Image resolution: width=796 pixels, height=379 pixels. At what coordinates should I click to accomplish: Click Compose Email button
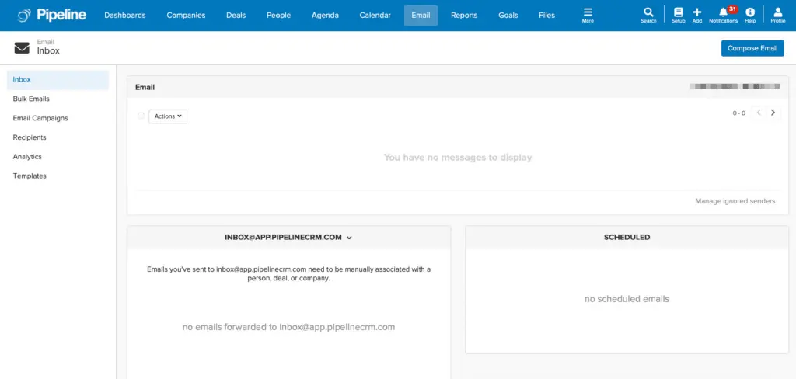pyautogui.click(x=752, y=48)
